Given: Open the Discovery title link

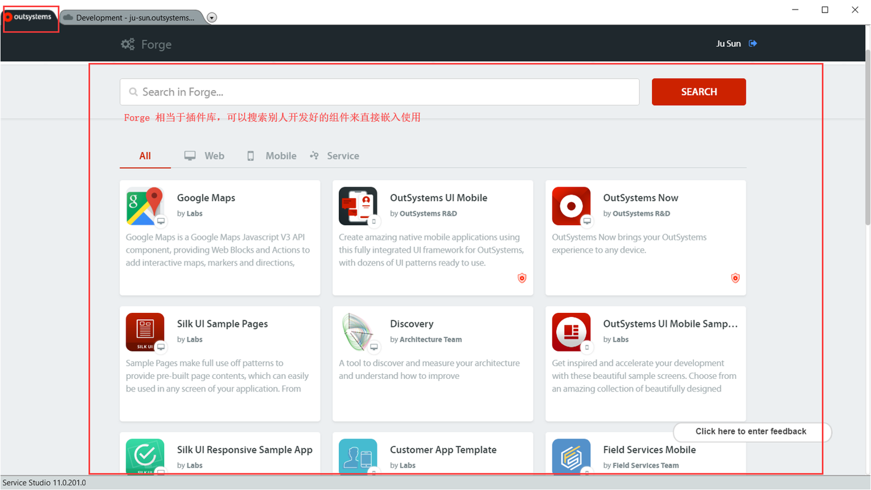Looking at the screenshot, I should [x=412, y=324].
